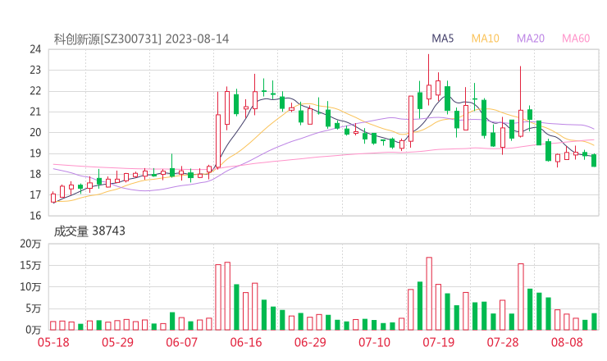
Task: Click the price axis label 24
Action: (35, 49)
